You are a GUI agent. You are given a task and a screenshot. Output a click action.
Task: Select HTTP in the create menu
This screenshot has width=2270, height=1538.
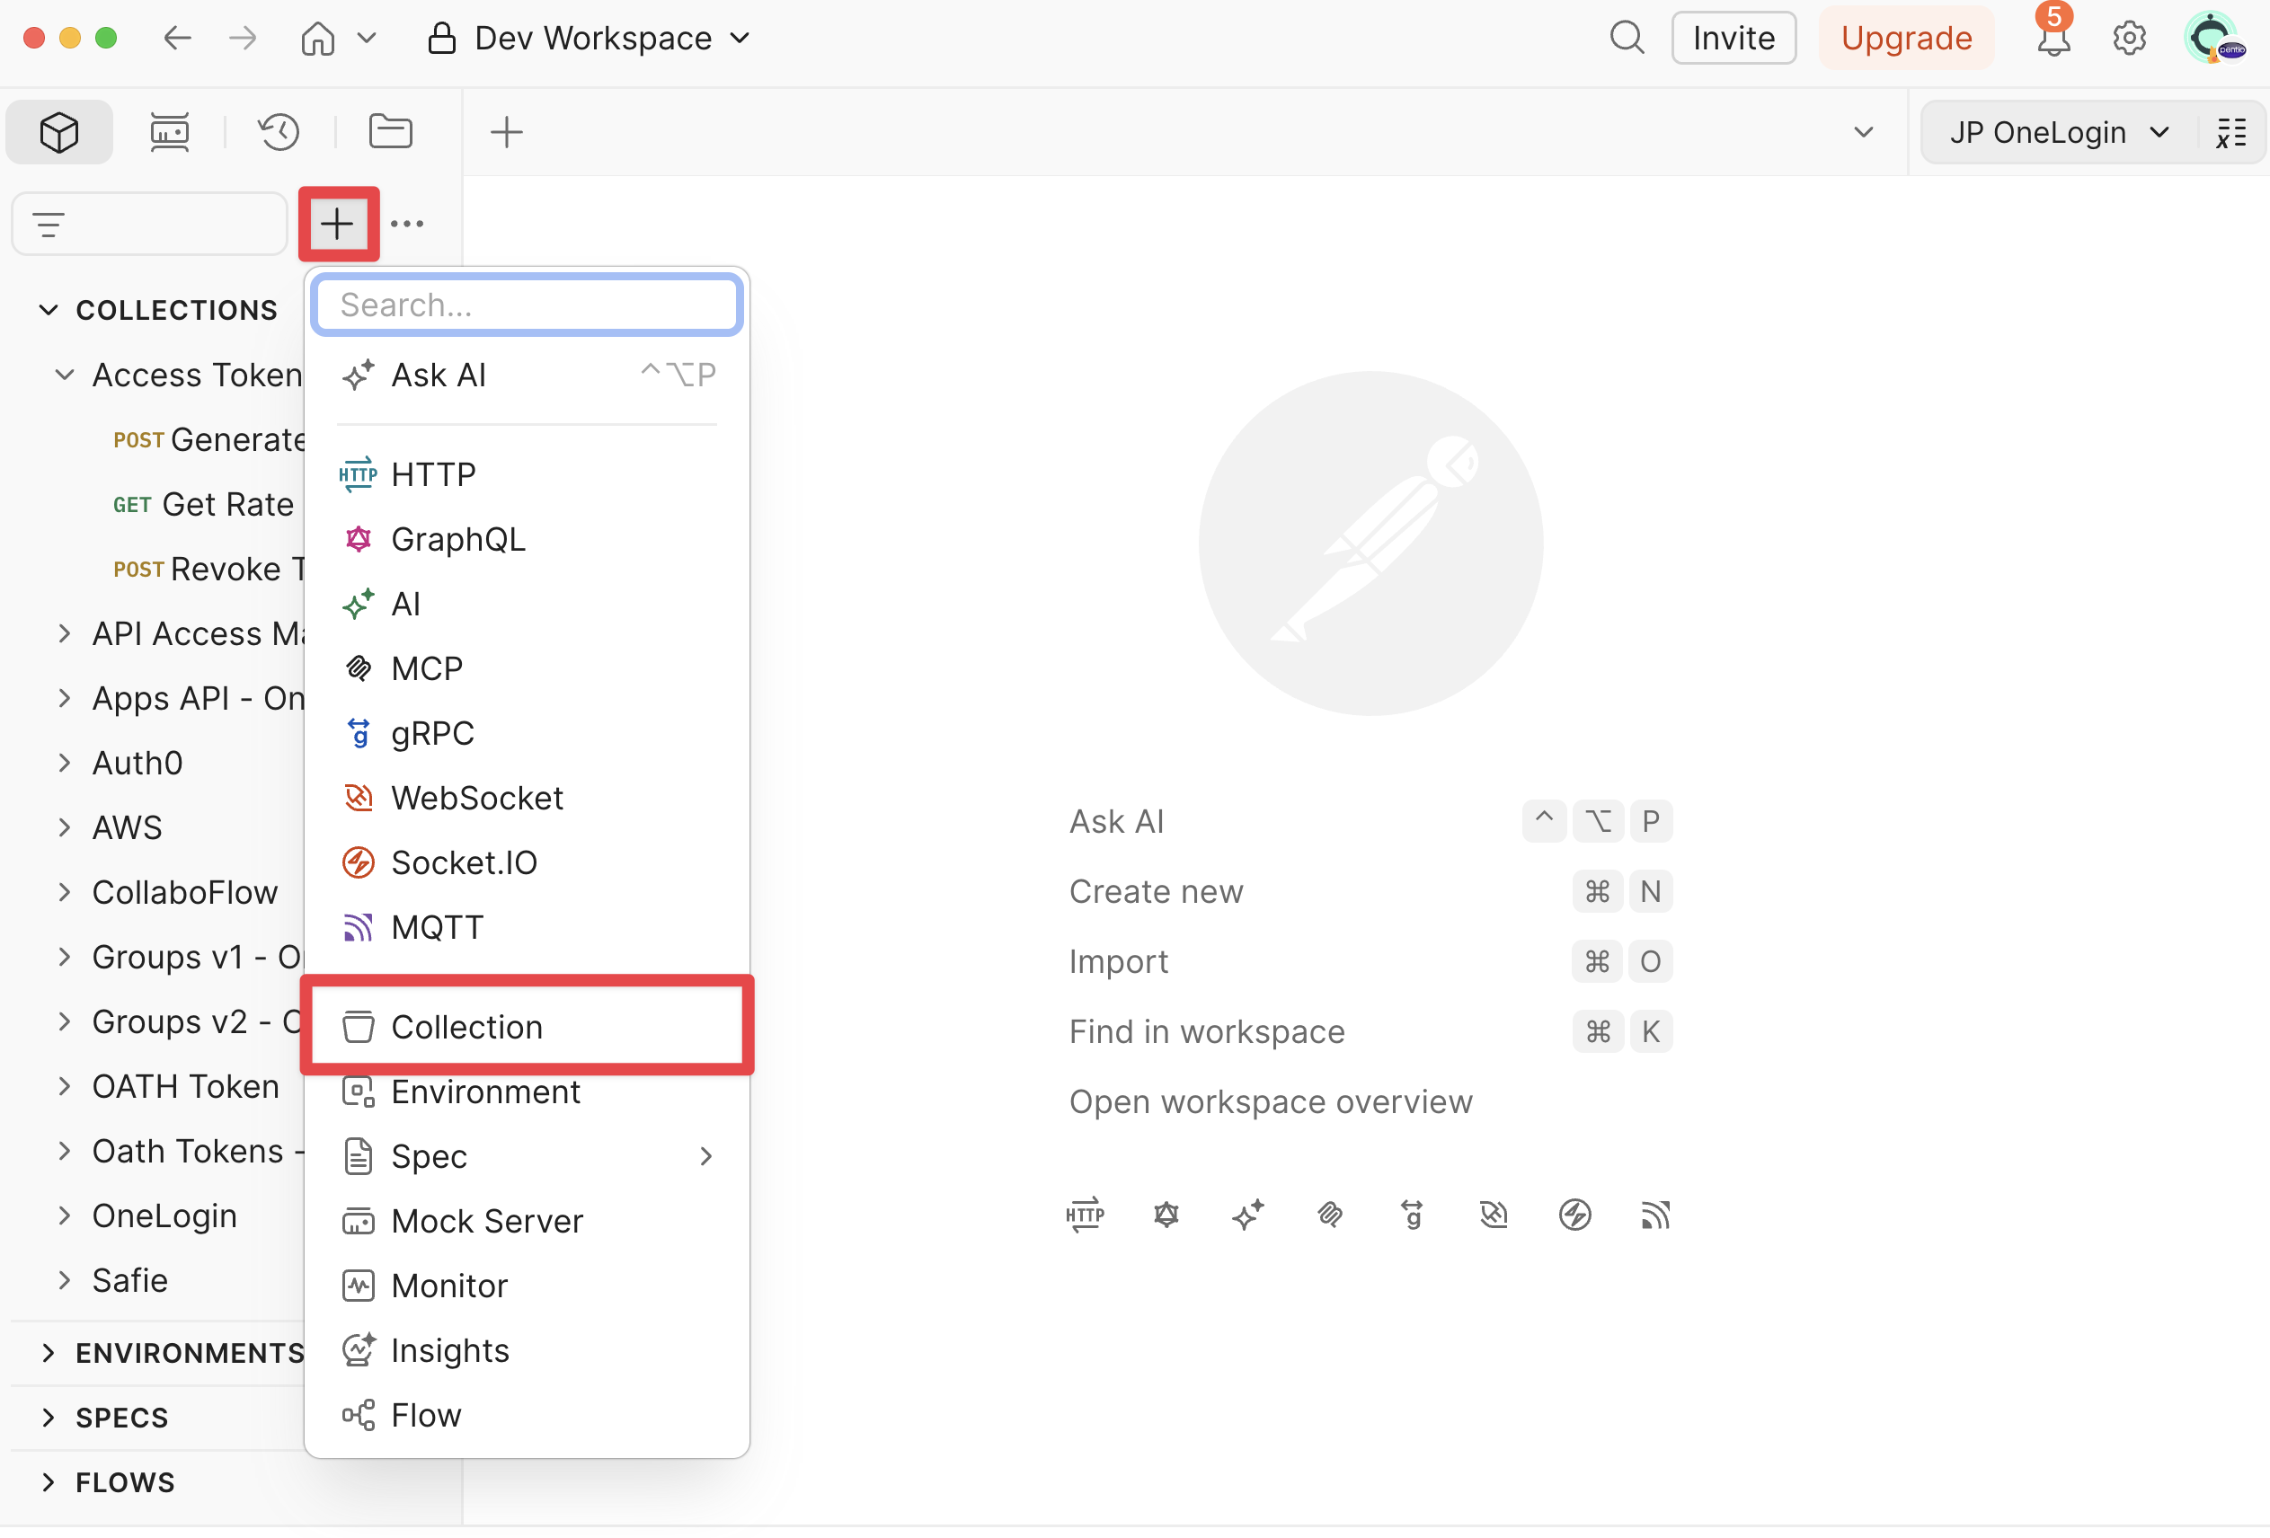528,474
